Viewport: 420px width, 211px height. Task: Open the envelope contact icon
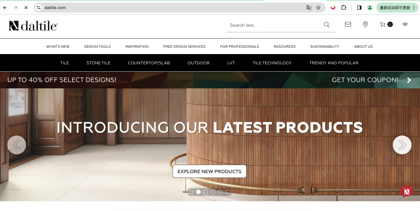(x=348, y=25)
